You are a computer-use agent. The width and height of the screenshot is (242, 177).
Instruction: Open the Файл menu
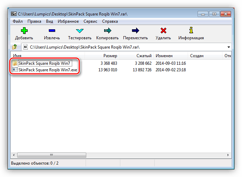pyautogui.click(x=18, y=21)
